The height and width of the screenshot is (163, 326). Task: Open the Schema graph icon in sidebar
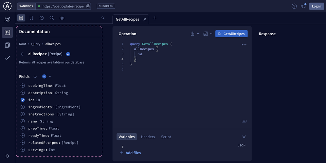[7, 20]
